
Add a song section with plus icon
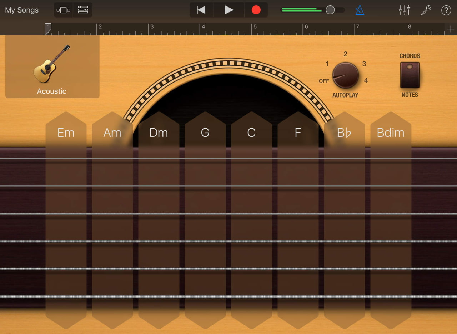451,29
